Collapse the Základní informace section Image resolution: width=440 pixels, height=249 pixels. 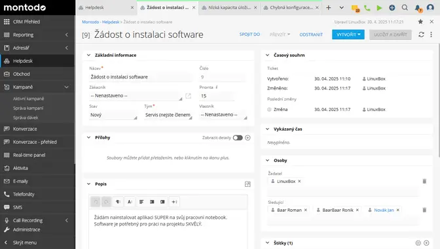(x=88, y=55)
